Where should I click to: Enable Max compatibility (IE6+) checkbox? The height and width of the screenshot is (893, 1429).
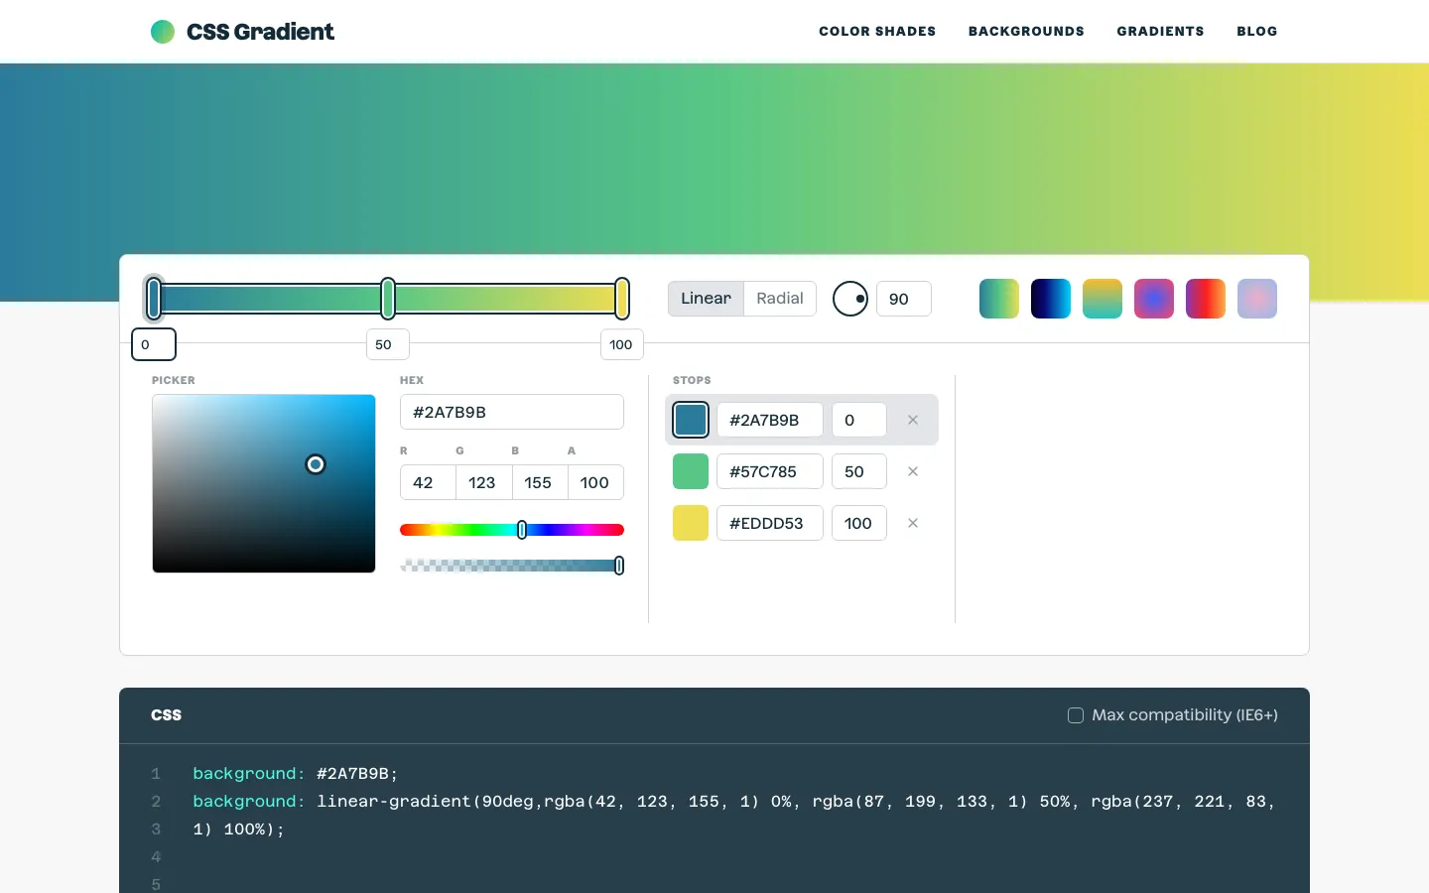[1076, 715]
